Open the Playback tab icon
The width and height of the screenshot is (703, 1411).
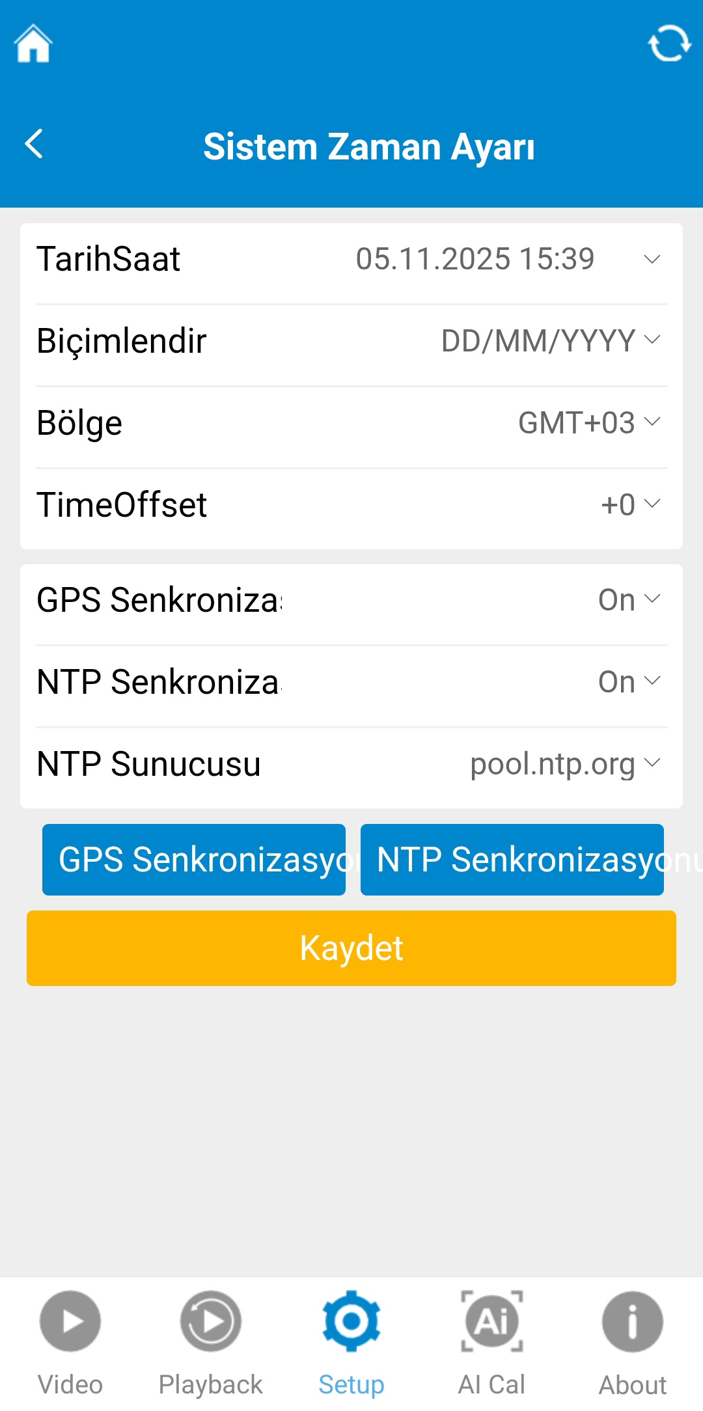click(211, 1321)
